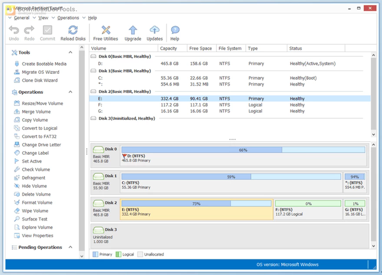Click the Disk 3 Uninitialized disk map label

tap(105, 235)
